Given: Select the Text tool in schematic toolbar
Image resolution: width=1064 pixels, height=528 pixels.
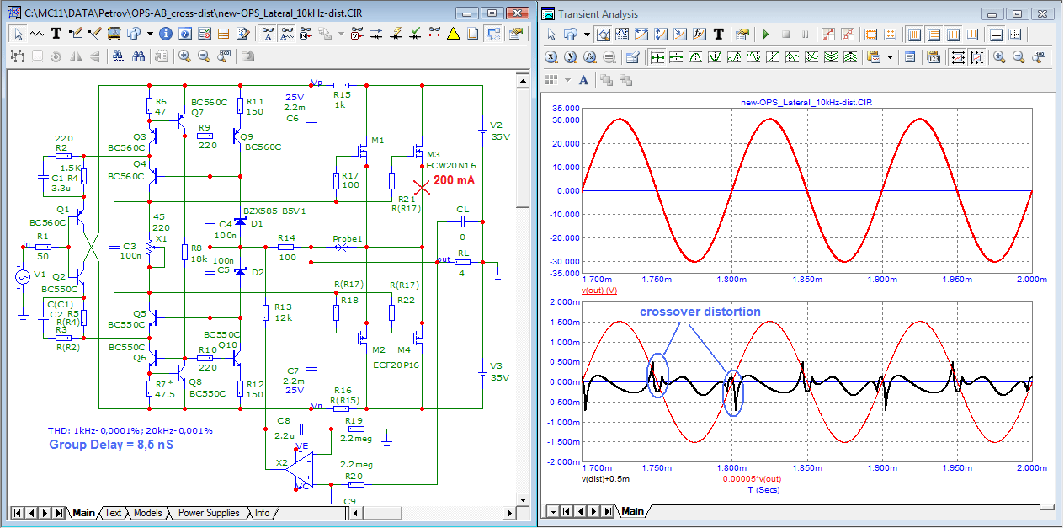Looking at the screenshot, I should 56,34.
